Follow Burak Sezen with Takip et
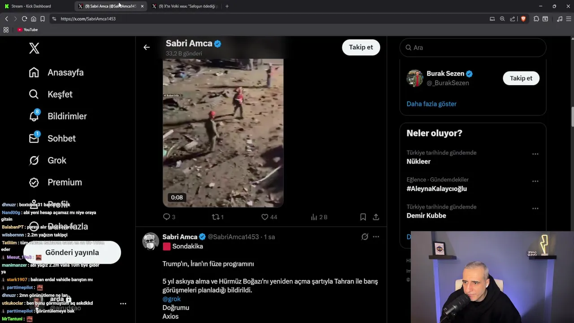 coord(521,78)
